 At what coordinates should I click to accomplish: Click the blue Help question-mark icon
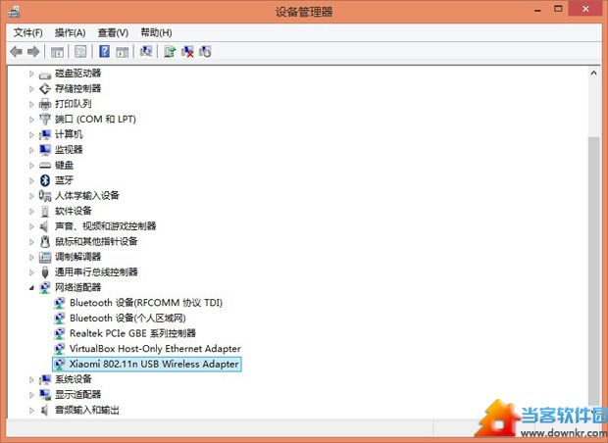pos(104,52)
